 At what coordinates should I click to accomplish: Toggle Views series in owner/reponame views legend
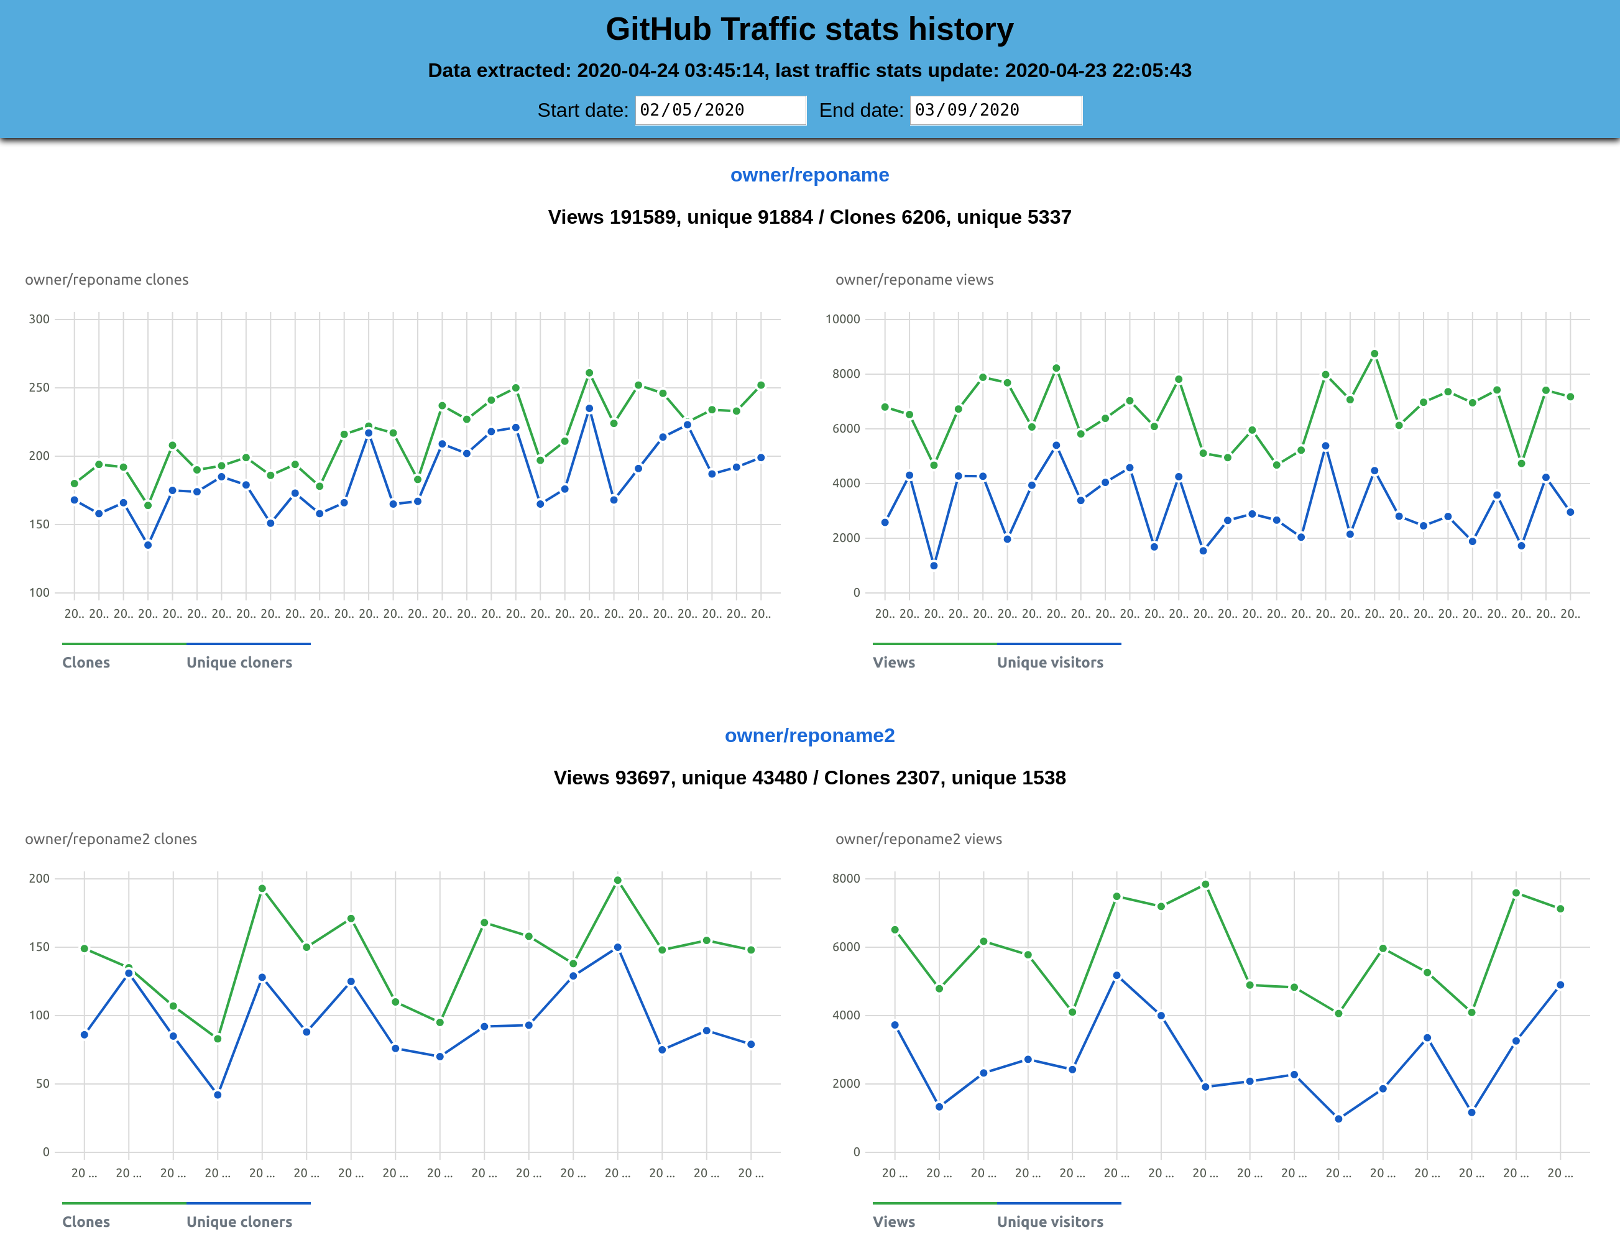point(893,662)
